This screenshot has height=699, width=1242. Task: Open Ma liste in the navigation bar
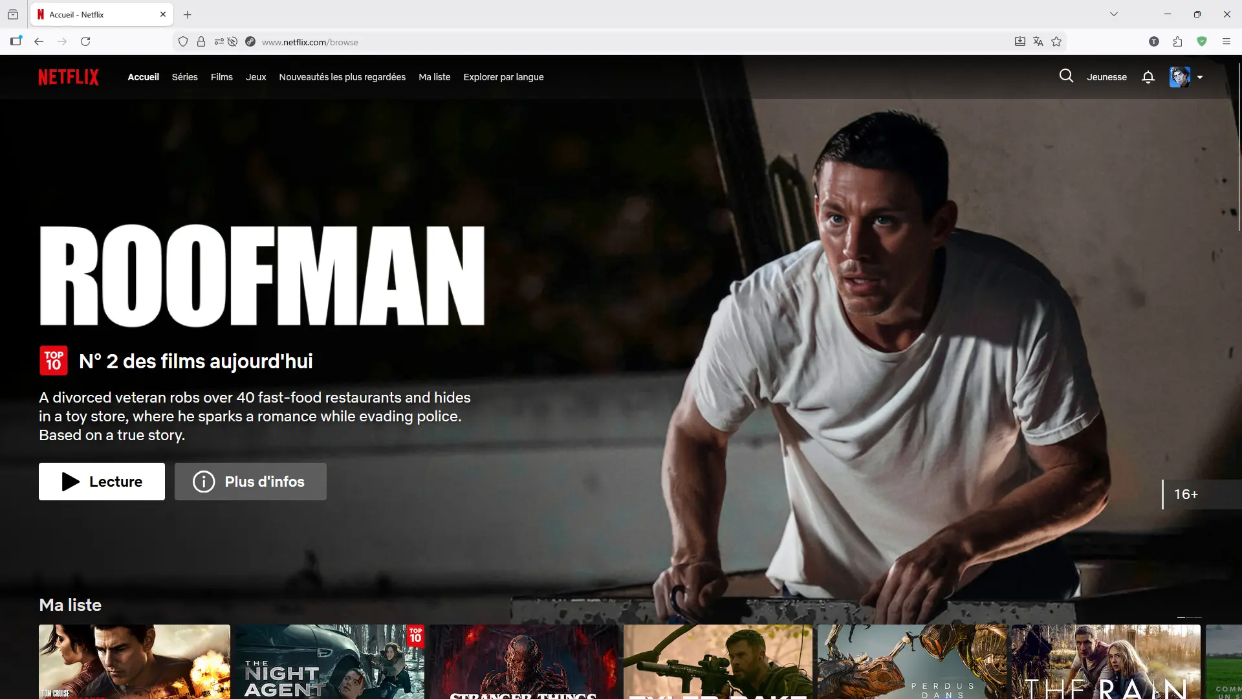pos(435,77)
